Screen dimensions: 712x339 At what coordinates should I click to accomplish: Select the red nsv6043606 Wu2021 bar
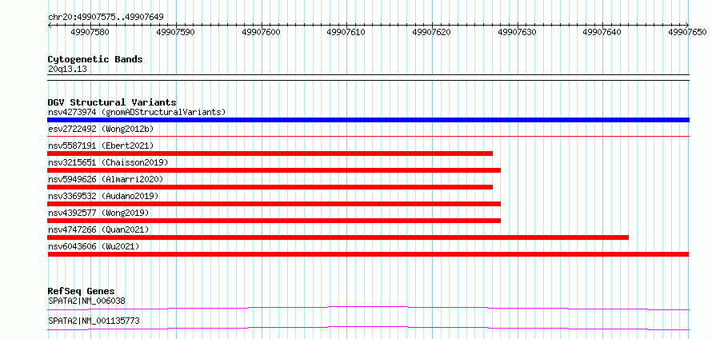[368, 254]
